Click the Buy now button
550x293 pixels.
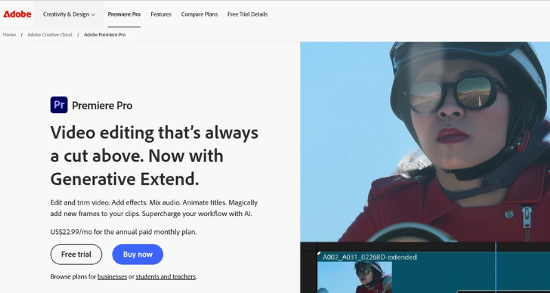[137, 255]
